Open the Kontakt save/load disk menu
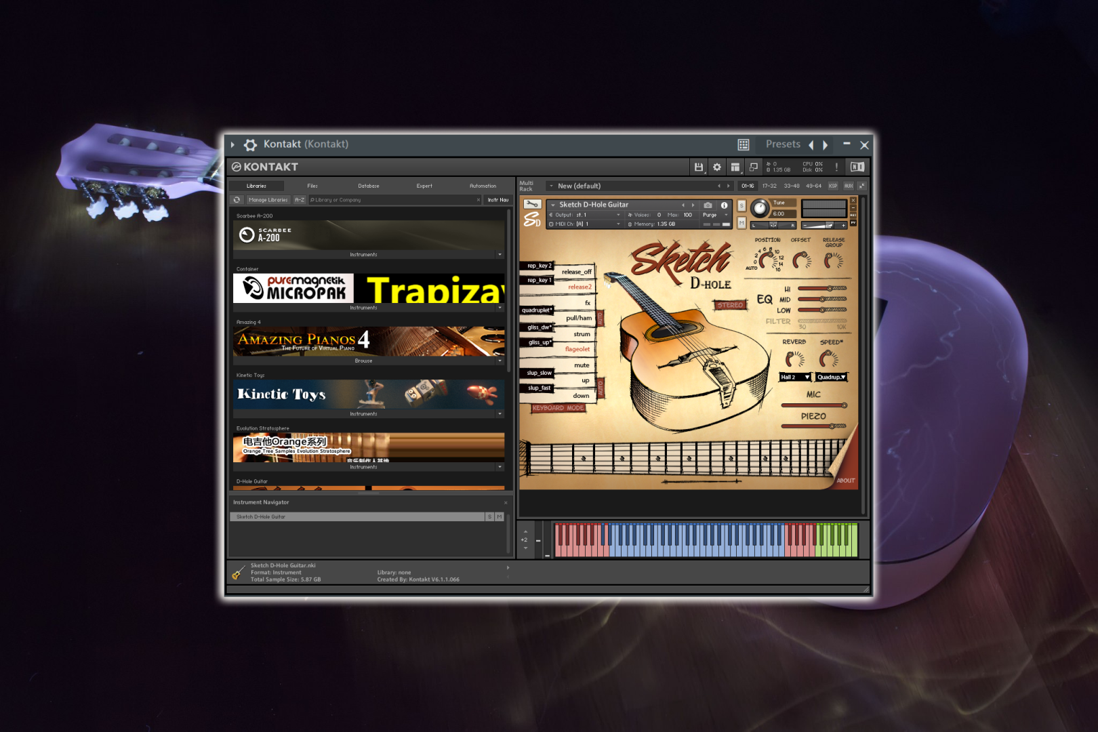Viewport: 1098px width, 732px height. pos(699,167)
